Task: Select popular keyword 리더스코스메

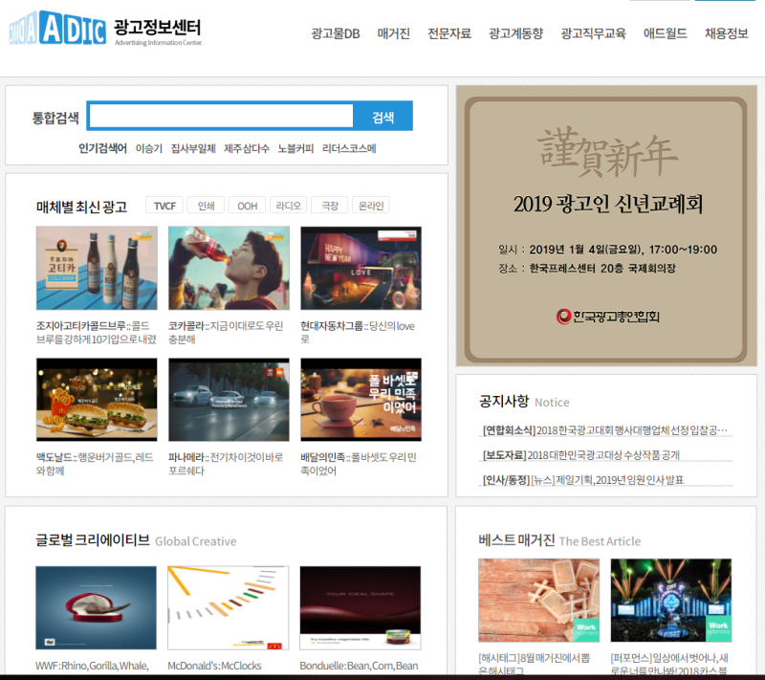Action: pyautogui.click(x=349, y=148)
